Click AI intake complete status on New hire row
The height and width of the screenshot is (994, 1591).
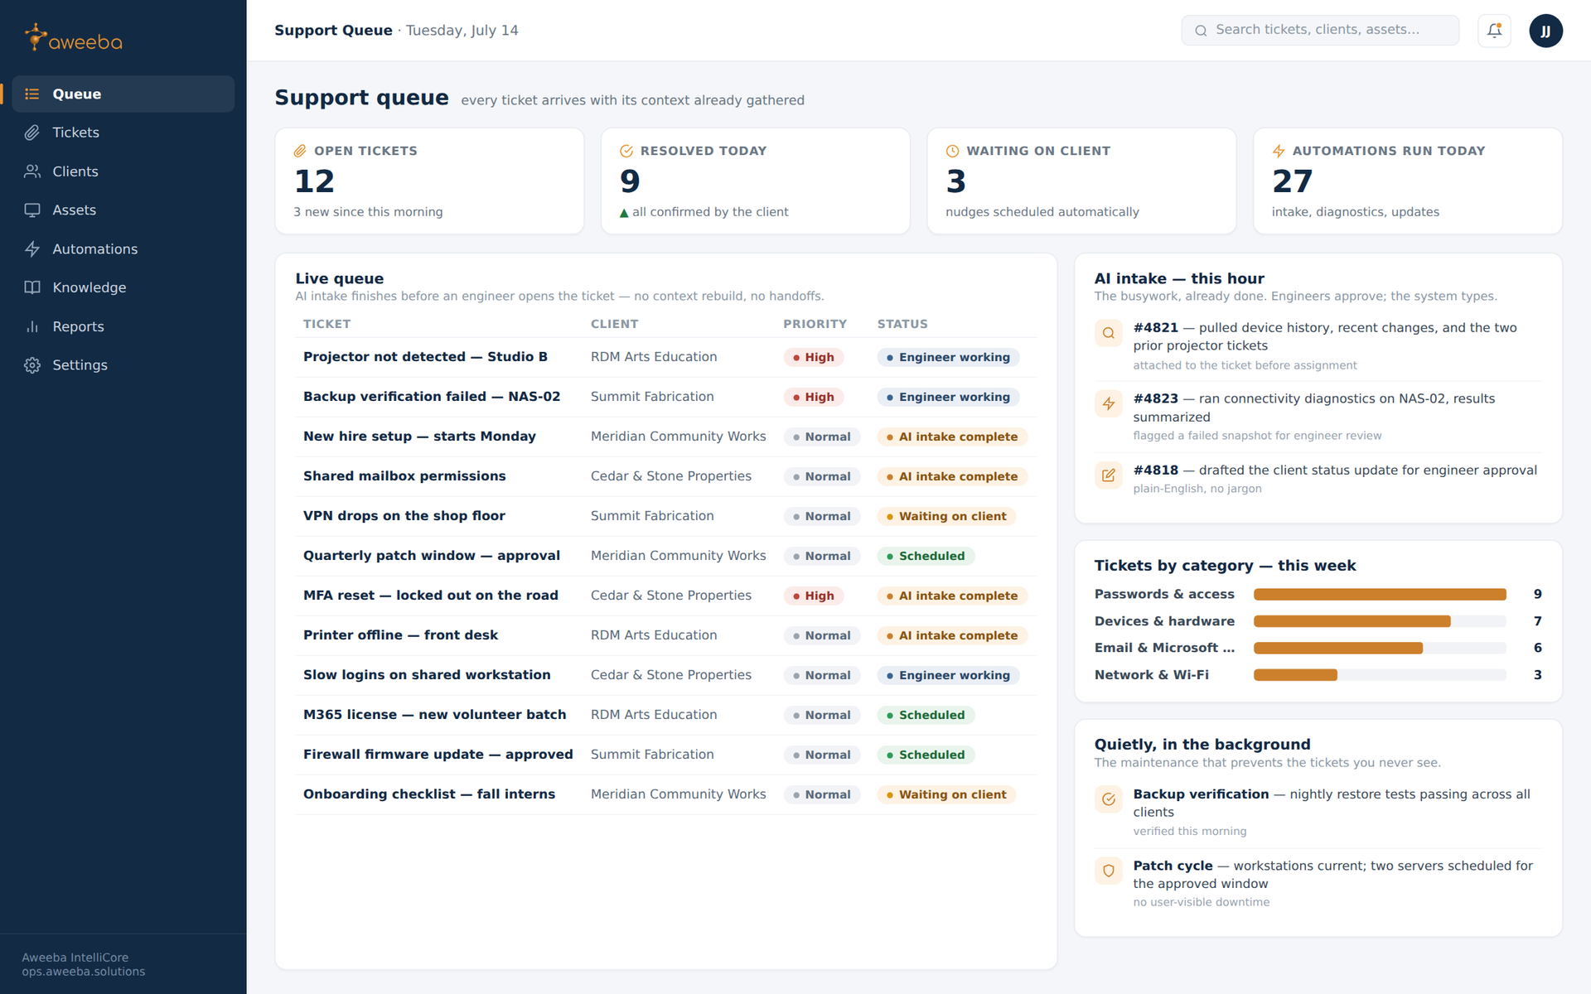coord(952,437)
